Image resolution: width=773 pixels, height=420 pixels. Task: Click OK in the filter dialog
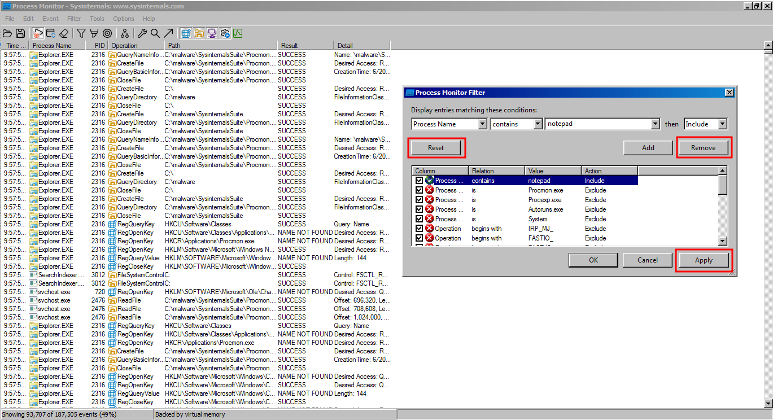click(x=593, y=260)
